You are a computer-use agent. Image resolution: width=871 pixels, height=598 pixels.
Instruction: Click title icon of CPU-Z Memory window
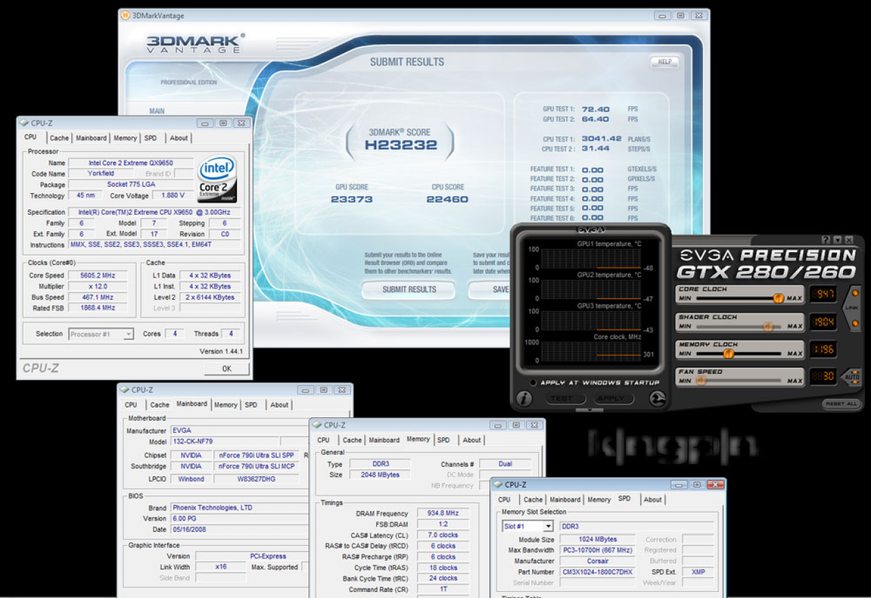click(317, 425)
